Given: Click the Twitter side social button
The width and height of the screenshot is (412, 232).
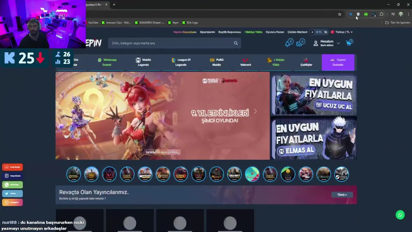Looking at the screenshot, I should (13, 193).
